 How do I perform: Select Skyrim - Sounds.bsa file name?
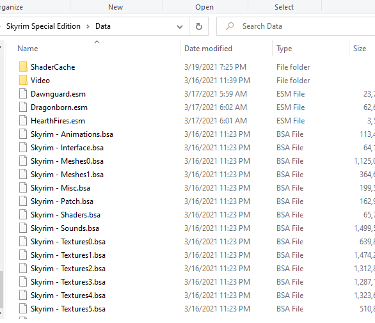[x=65, y=228]
